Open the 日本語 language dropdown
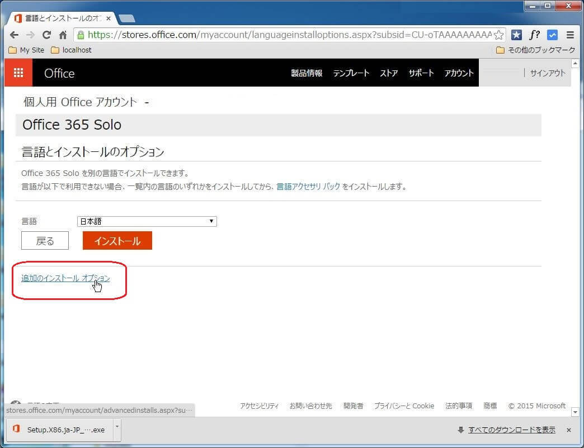The width and height of the screenshot is (584, 448). [147, 221]
